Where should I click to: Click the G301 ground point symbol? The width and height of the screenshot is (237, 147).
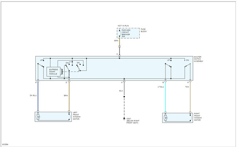[124, 119]
